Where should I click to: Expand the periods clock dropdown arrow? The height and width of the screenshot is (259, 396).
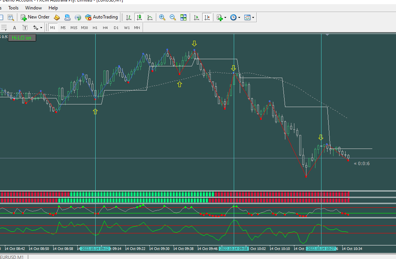[x=239, y=17]
